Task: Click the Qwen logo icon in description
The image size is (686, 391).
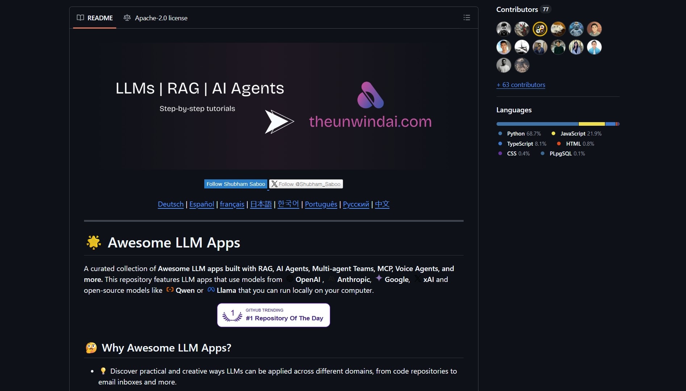Action: pyautogui.click(x=170, y=290)
